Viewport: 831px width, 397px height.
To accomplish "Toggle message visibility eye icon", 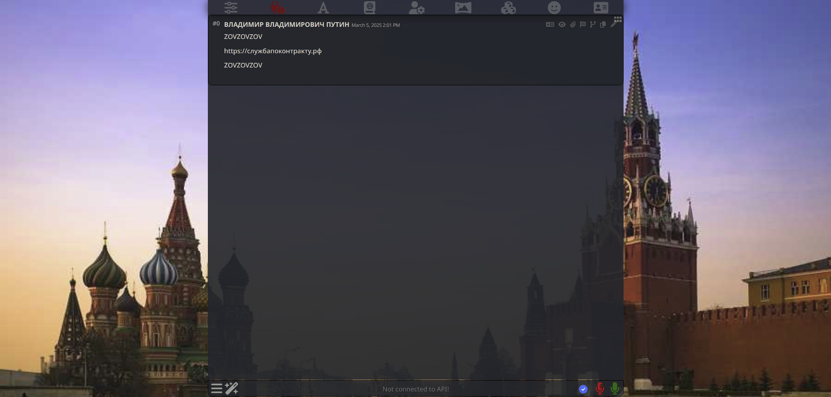I will pyautogui.click(x=562, y=25).
